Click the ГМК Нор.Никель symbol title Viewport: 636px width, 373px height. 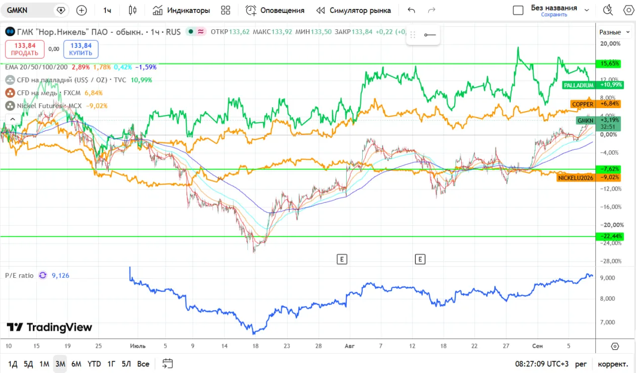[x=80, y=32]
